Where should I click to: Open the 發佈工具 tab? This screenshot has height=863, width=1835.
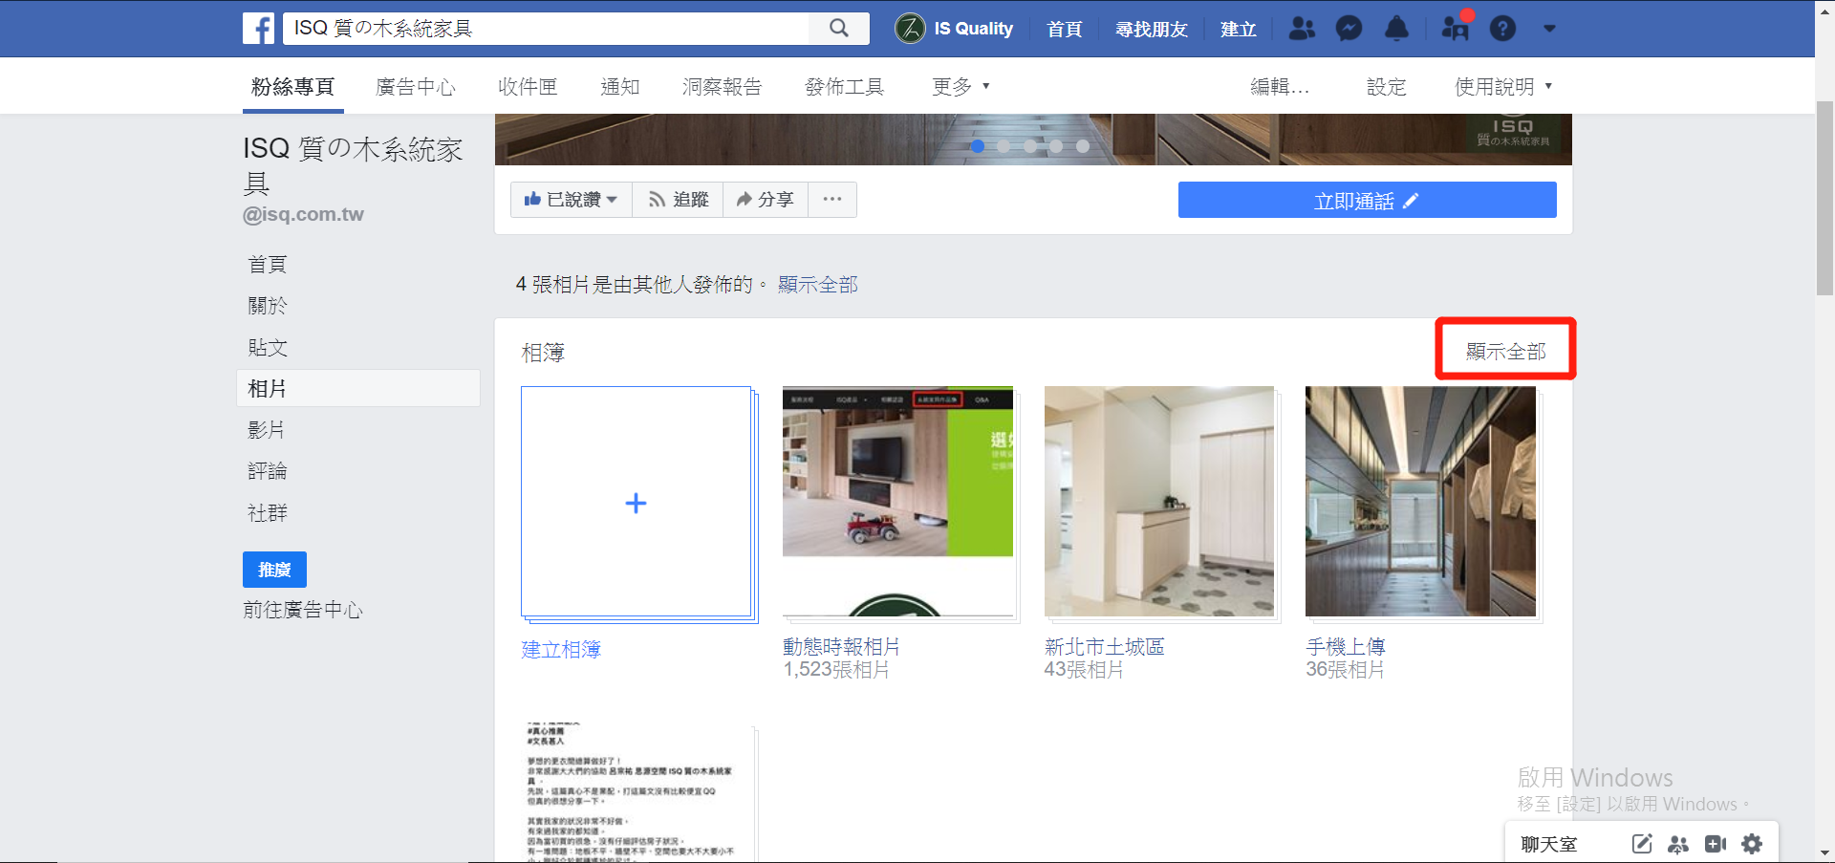point(844,87)
